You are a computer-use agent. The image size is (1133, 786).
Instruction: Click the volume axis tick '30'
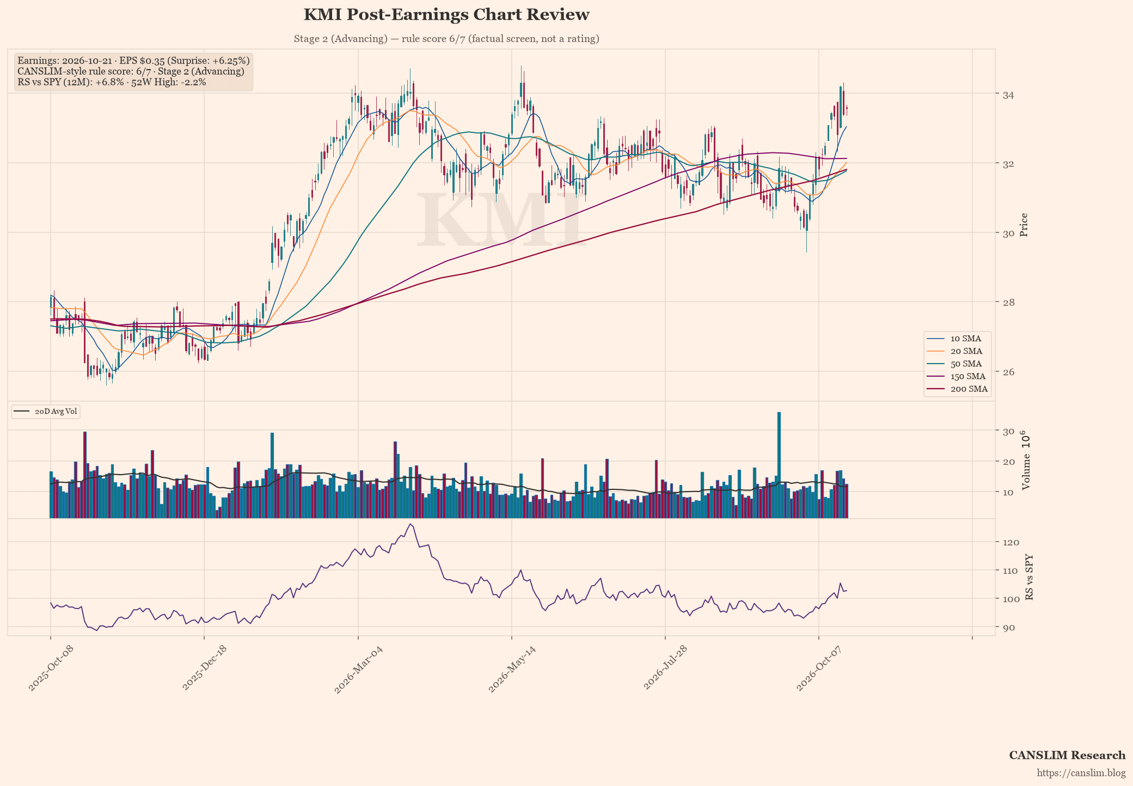tap(1008, 432)
